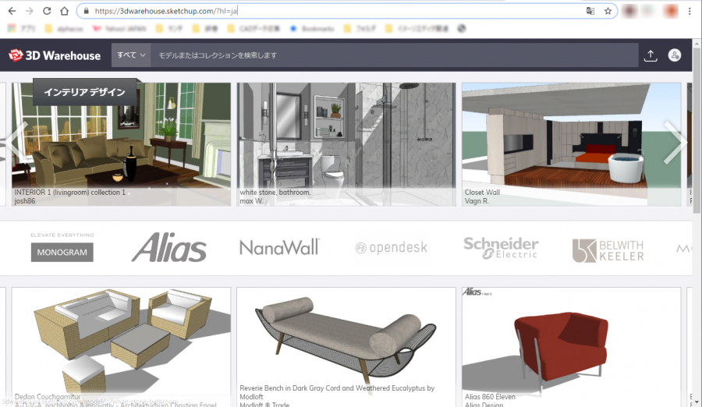Viewport: 702px width, 407px height.
Task: Expand the すべて search filter dropdown
Action: (x=131, y=55)
